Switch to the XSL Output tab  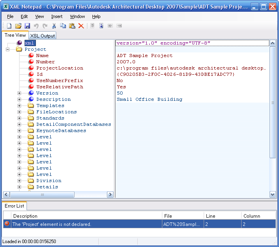pos(43,36)
